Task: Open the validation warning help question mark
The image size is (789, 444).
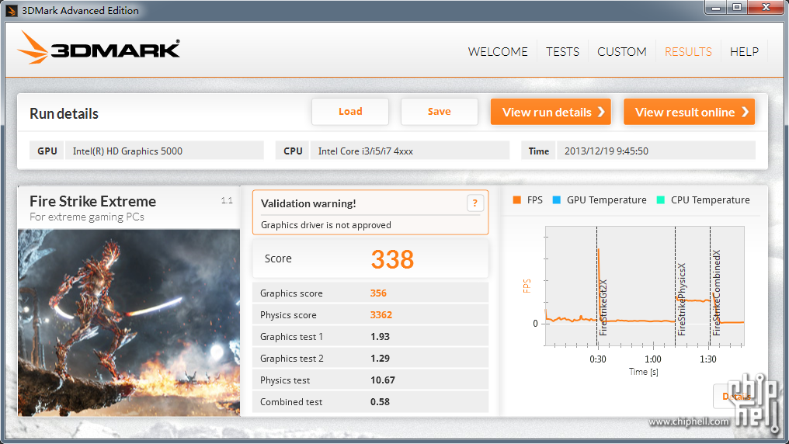Action: tap(475, 203)
